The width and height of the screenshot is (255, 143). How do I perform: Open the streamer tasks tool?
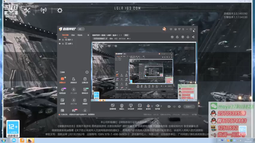click(x=85, y=80)
